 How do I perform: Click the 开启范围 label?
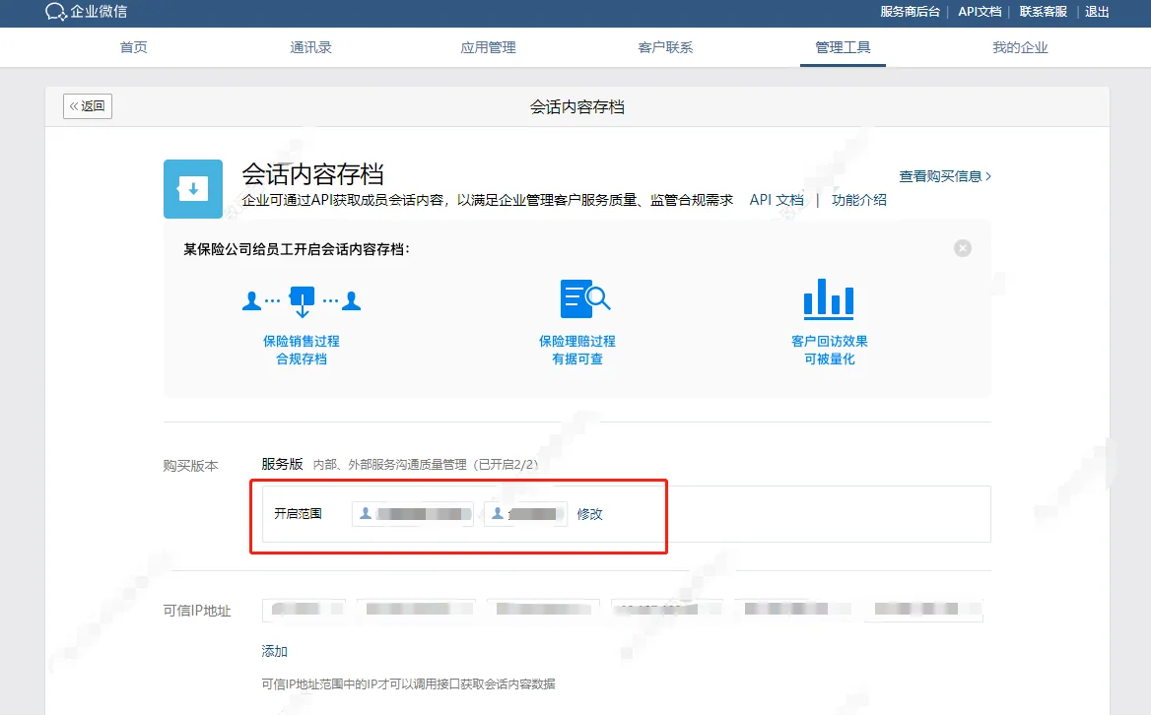click(298, 513)
